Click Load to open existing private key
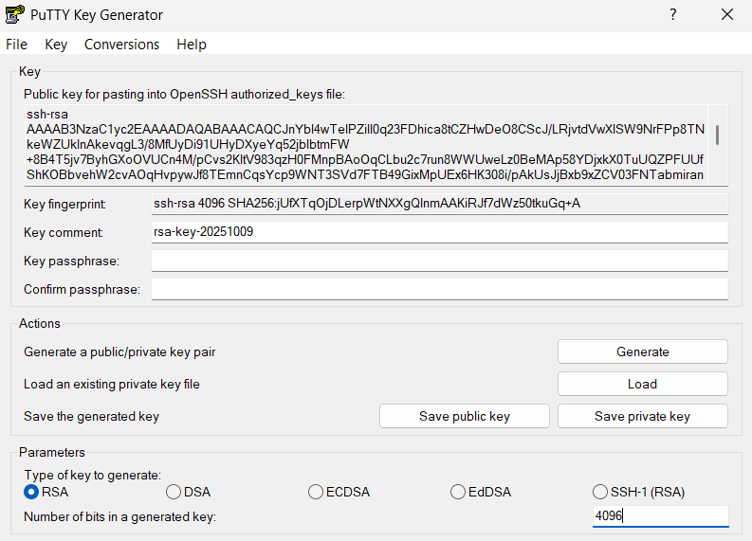Image resolution: width=752 pixels, height=541 pixels. [643, 384]
